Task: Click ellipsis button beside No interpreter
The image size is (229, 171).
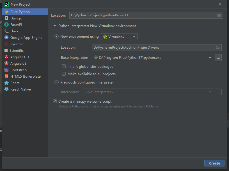Action: coord(218,92)
